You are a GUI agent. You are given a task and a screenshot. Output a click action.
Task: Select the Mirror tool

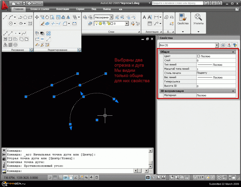[68, 17]
